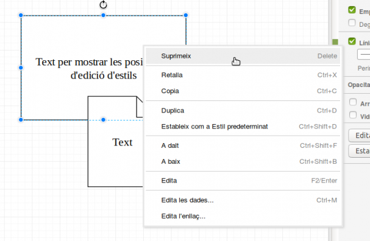Select the A baix menu option
Screen dimensions: 370x241
pos(243,162)
